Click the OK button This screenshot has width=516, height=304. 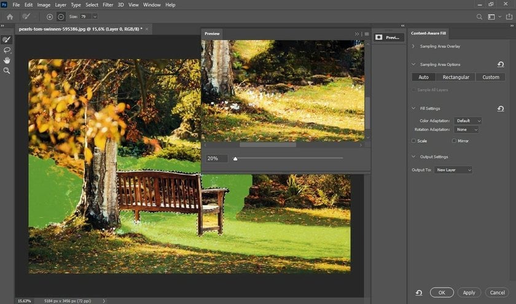pos(442,292)
